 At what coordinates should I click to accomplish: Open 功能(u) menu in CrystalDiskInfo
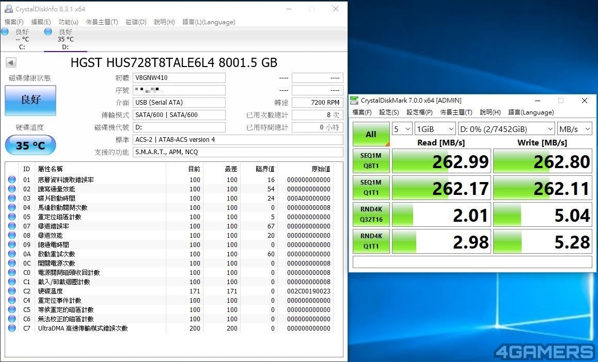click(x=68, y=22)
